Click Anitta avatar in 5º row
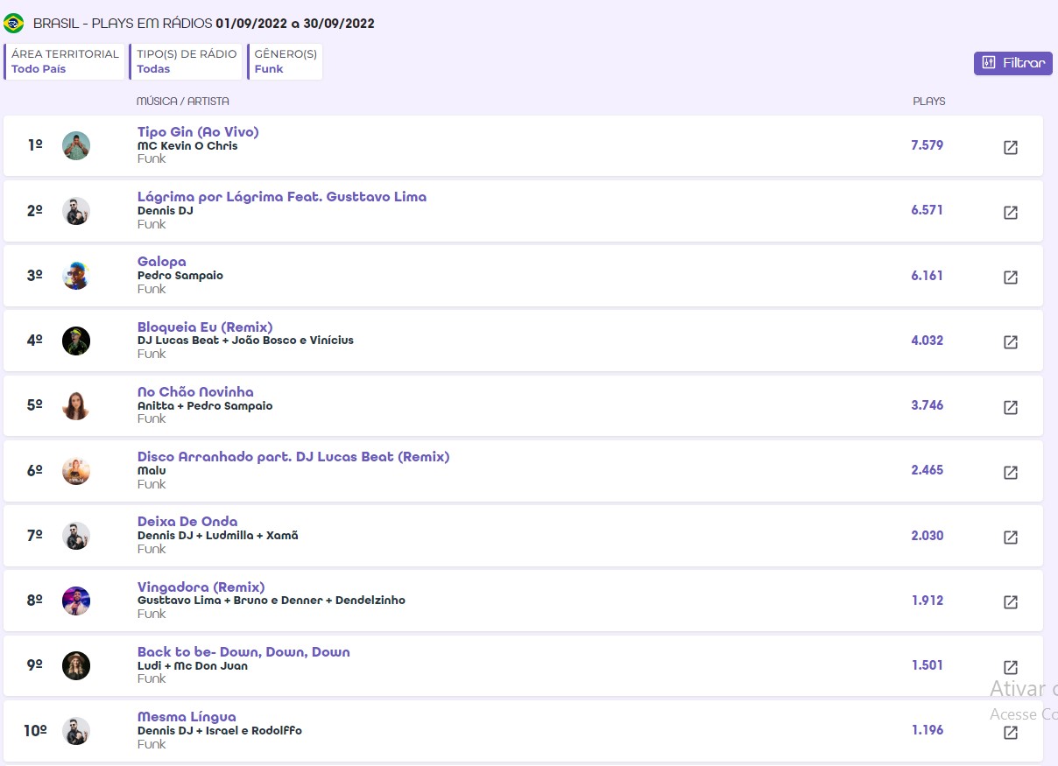This screenshot has height=766, width=1058. (x=76, y=405)
